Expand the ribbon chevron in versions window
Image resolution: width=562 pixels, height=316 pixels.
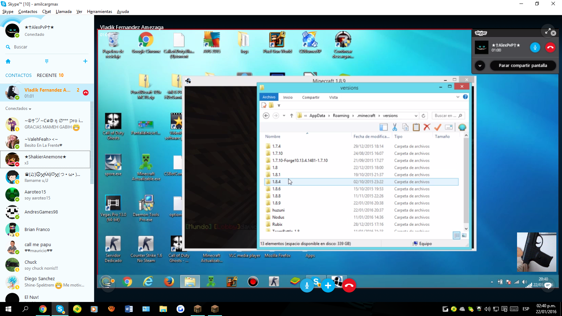pos(458,97)
